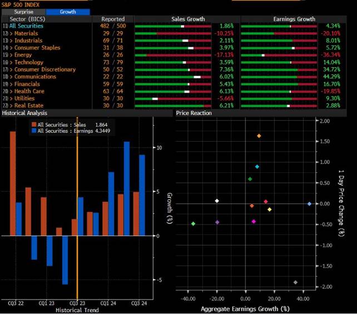This screenshot has height=314, width=357.
Task: Select the Growth tab
Action: click(x=68, y=12)
